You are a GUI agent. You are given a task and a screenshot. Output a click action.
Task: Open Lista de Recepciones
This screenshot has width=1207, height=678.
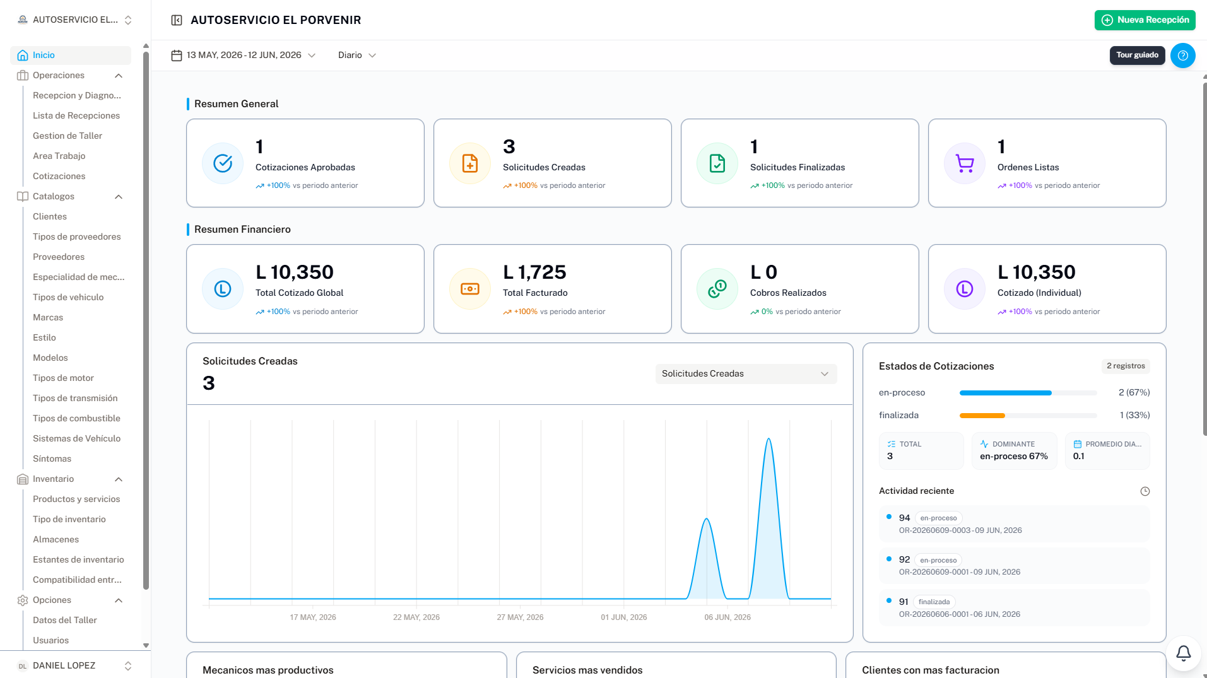point(76,116)
